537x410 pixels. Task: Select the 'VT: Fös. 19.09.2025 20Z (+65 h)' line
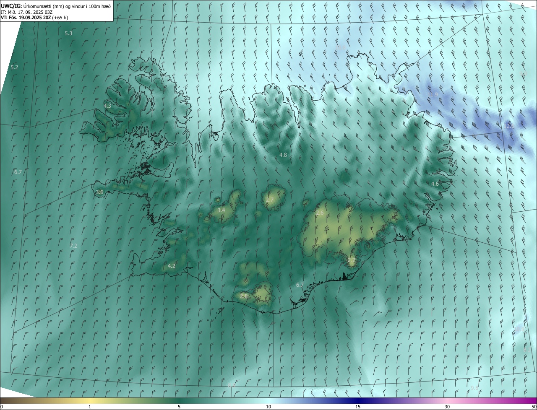34,18
